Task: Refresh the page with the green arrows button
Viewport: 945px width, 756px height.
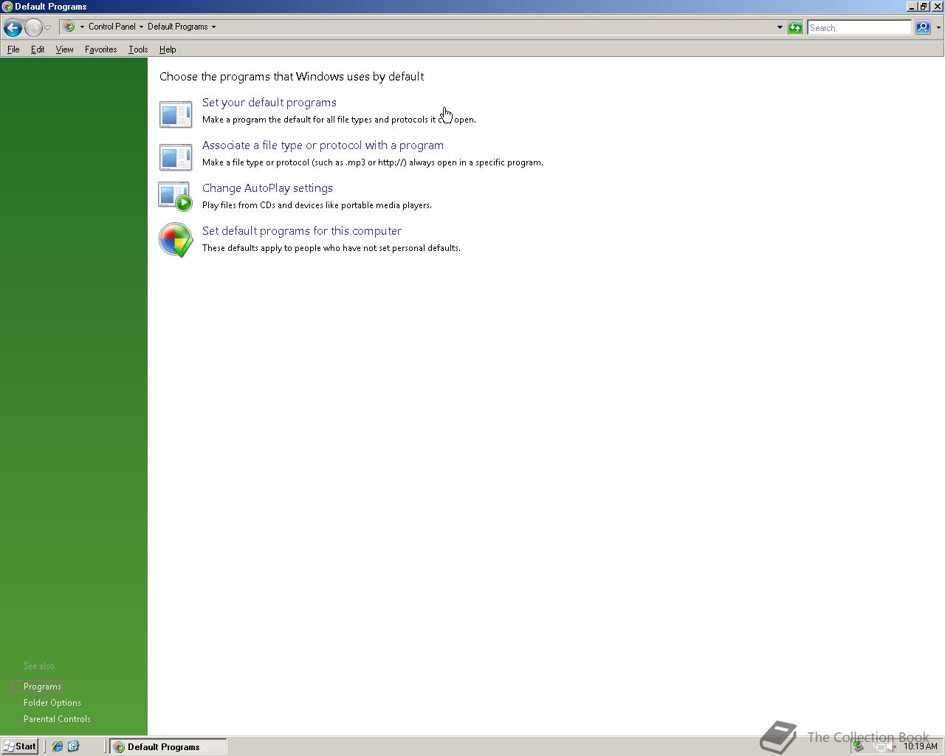Action: (x=795, y=27)
